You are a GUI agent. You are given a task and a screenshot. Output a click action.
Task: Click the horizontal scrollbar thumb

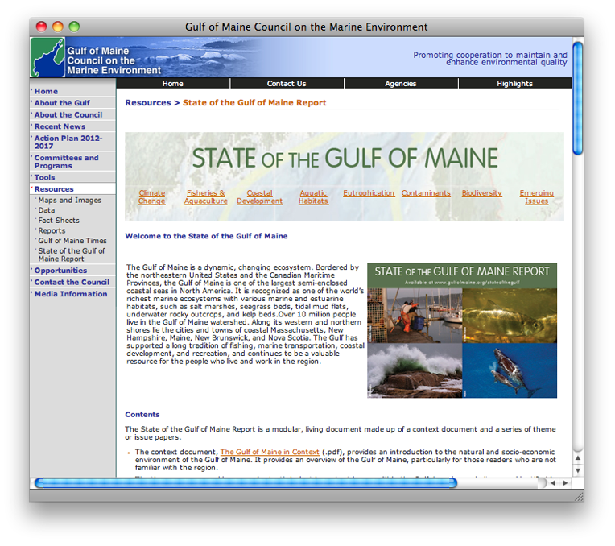(x=246, y=483)
